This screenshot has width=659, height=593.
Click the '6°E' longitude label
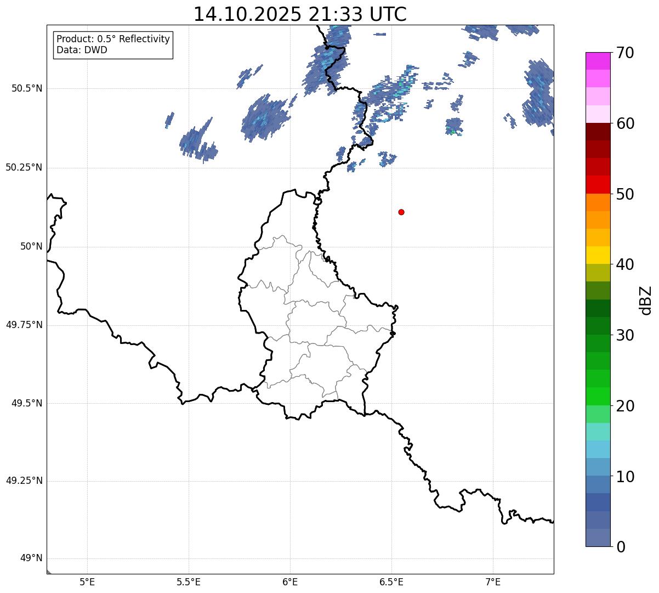[x=290, y=582]
